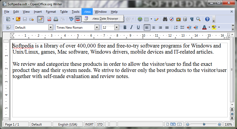The image size is (237, 129).
Task: Toggle Italic formatting
Action: tap(131, 27)
